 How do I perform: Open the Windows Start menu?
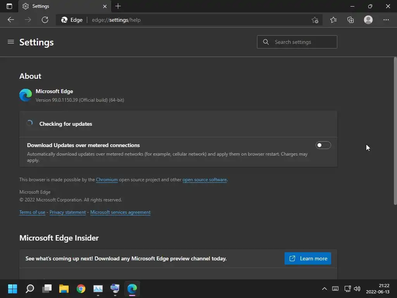(12, 289)
